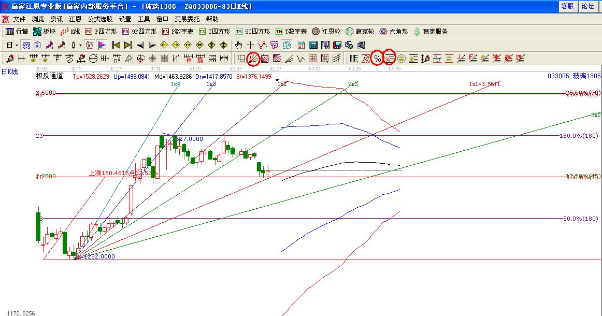Image resolution: width=602 pixels, height=316 pixels.
Task: Select the Gann fan angle line tool
Action: click(x=253, y=59)
